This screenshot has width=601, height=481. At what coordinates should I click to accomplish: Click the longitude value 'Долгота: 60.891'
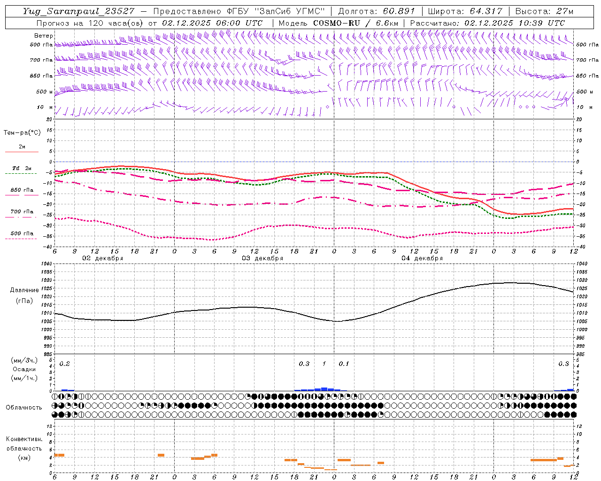(377, 11)
